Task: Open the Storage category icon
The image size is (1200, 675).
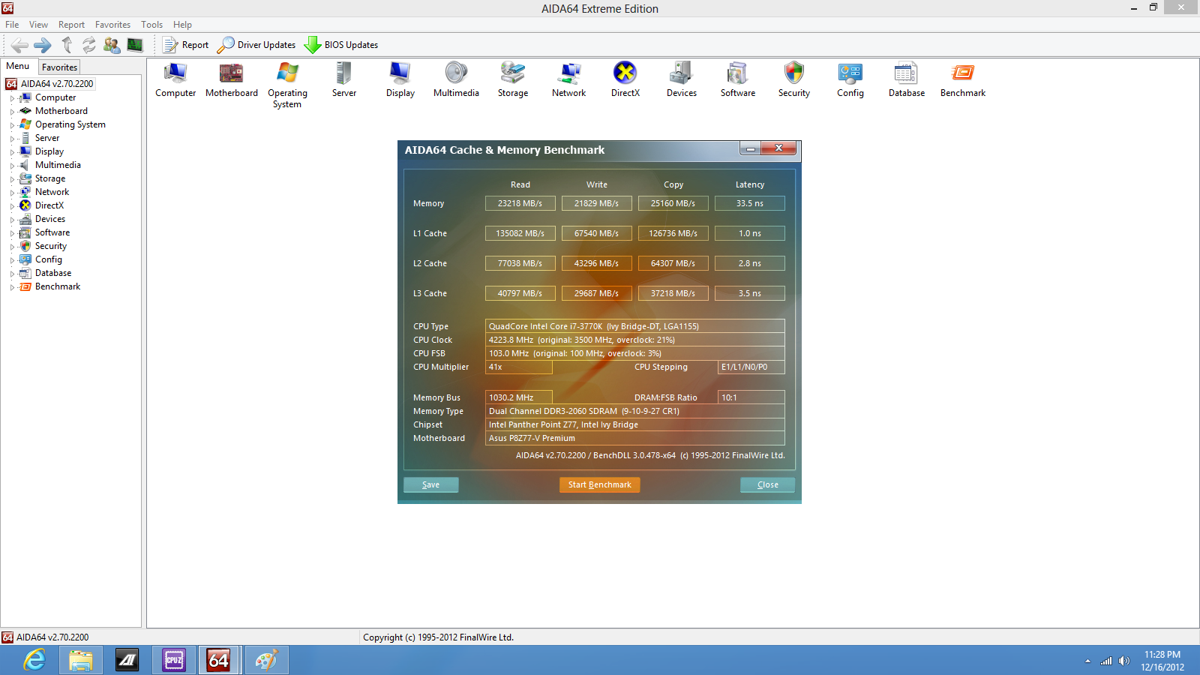Action: pyautogui.click(x=513, y=80)
